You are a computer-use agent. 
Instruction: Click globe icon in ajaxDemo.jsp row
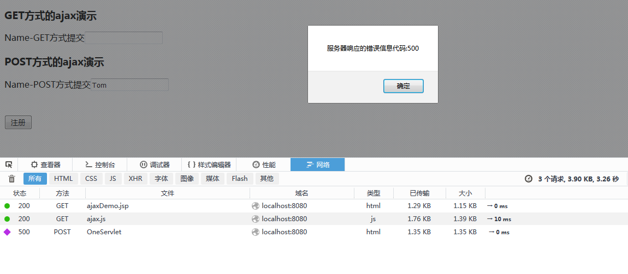256,206
